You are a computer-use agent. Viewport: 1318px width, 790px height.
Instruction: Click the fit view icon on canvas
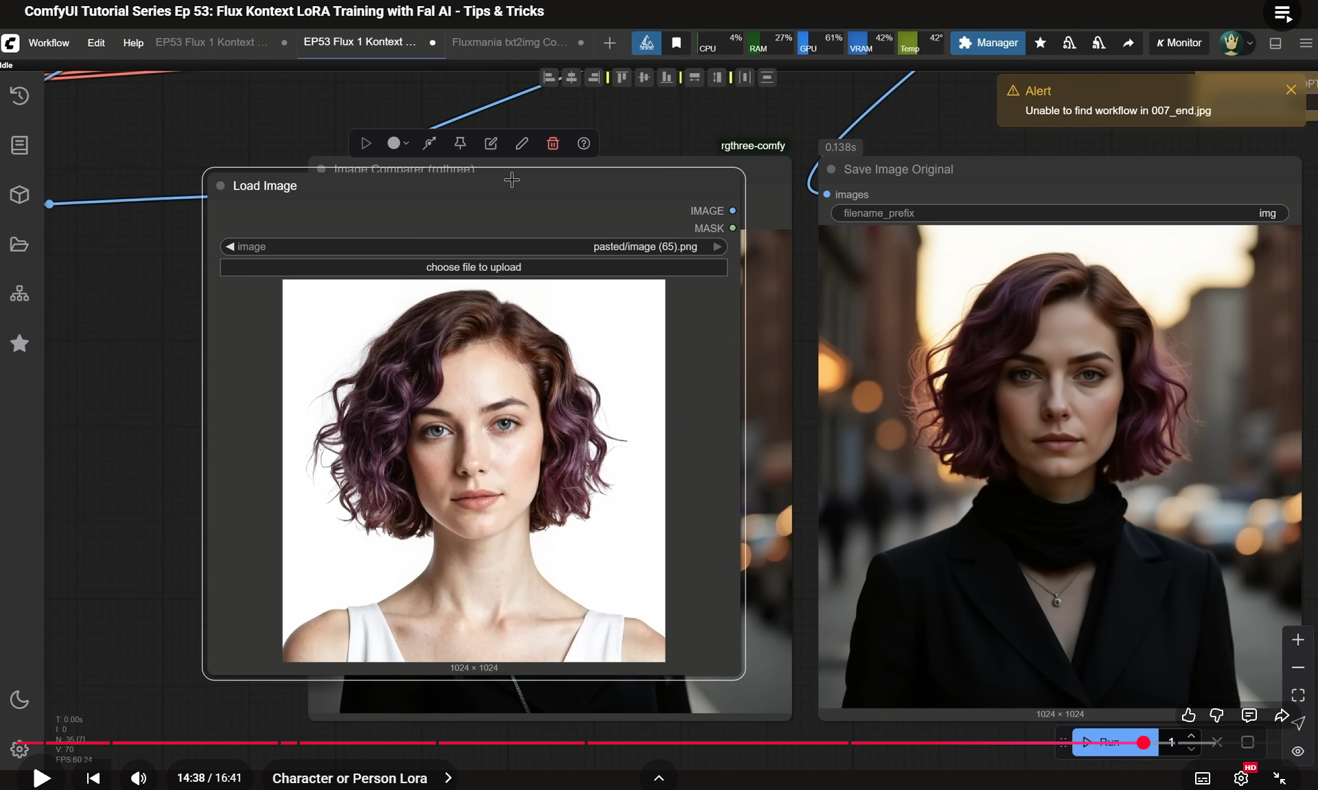pyautogui.click(x=1297, y=695)
